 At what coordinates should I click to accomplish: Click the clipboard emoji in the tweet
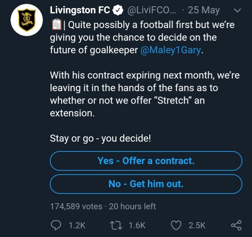pos(57,25)
